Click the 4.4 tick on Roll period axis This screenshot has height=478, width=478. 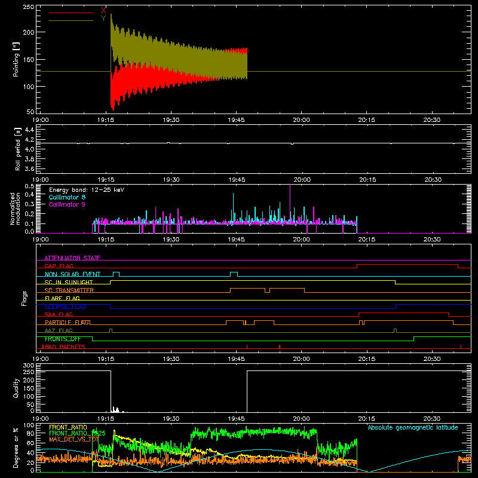tap(29, 130)
